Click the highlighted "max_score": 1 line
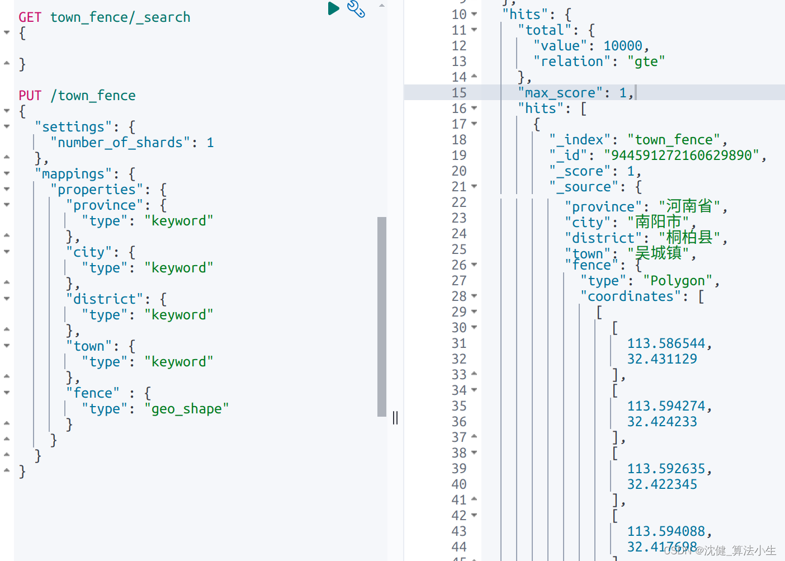Viewport: 785px width, 561px height. point(576,93)
